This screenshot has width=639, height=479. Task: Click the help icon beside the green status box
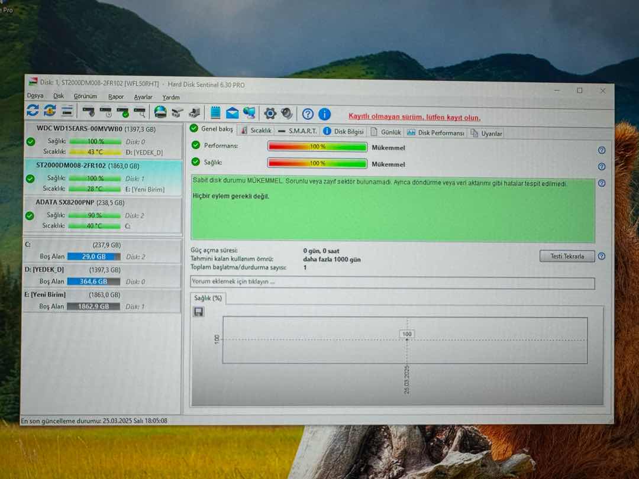pyautogui.click(x=602, y=183)
